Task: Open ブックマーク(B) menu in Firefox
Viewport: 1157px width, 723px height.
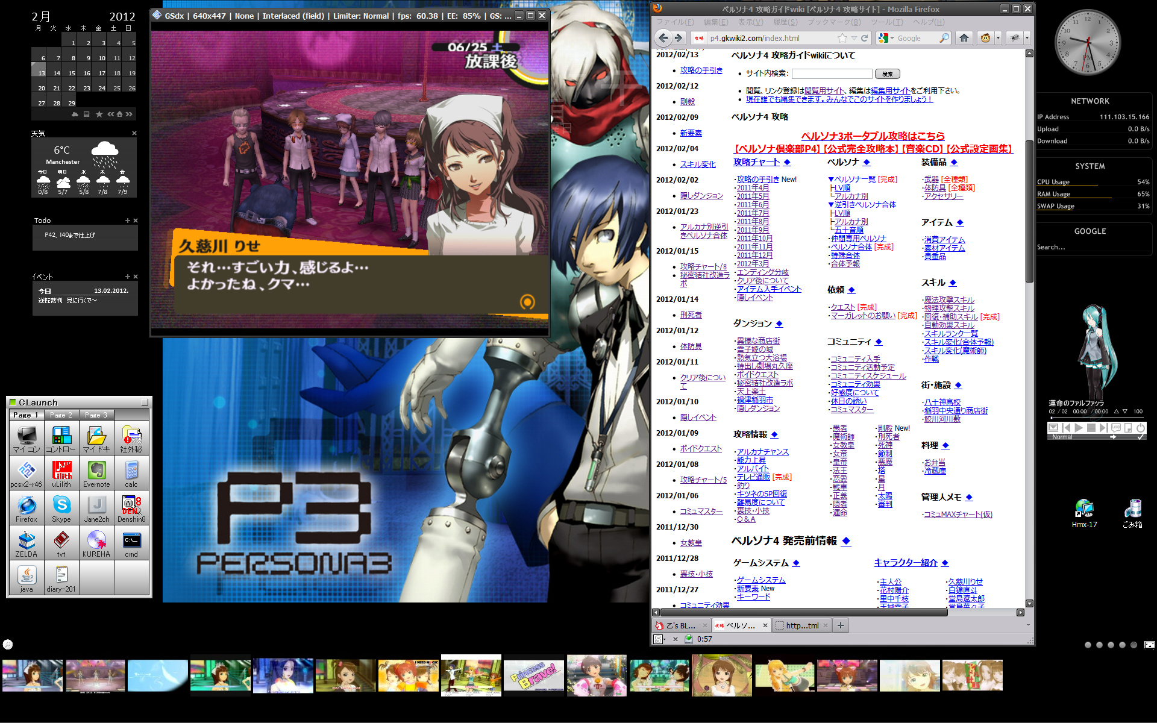Action: 834,22
